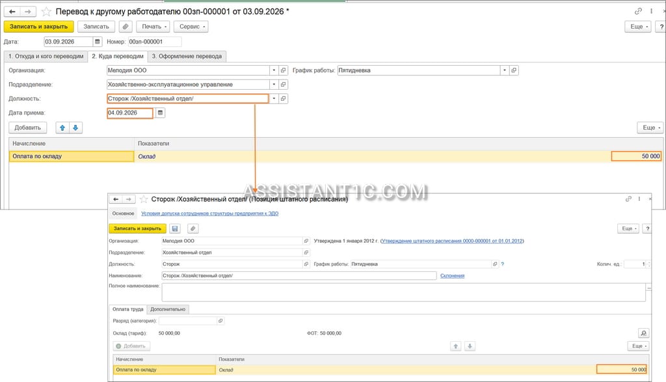Open the Еще menu in the main window's top toolbar
The image size is (666, 382).
pos(638,27)
